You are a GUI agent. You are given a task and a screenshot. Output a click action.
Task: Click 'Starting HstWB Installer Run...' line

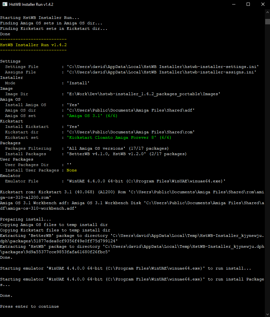(40, 18)
